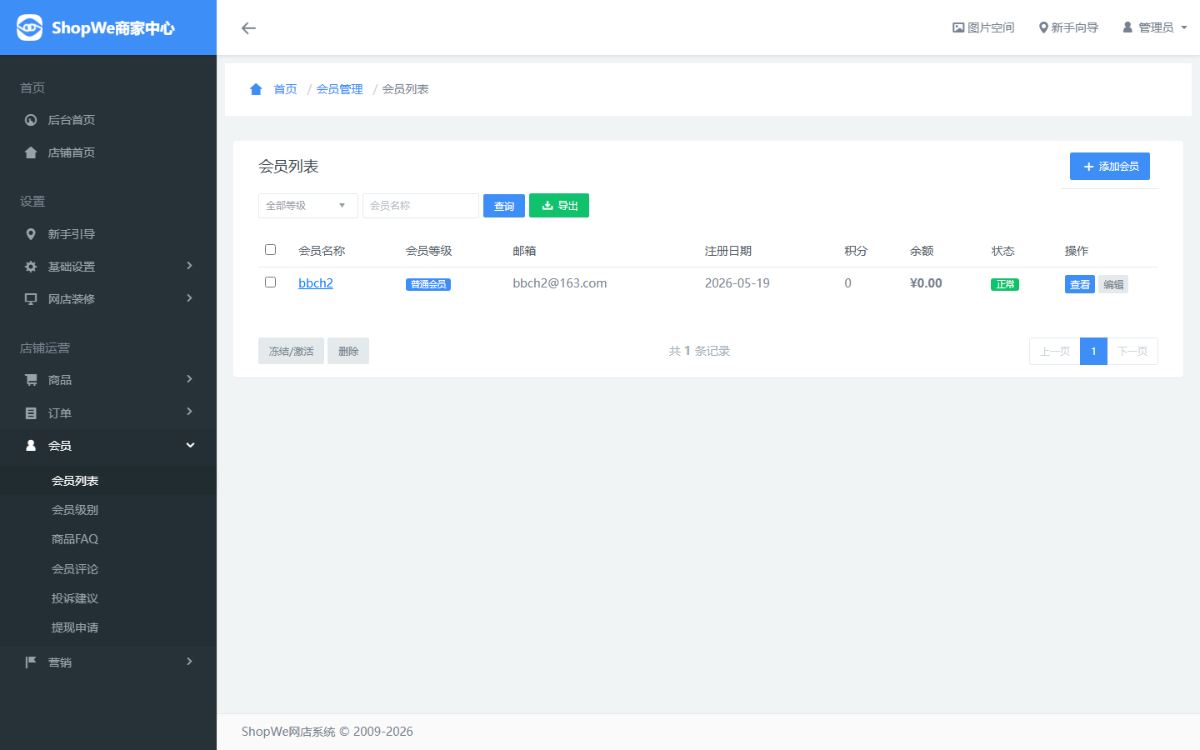
Task: Click date 2026-05-19
Action: pyautogui.click(x=737, y=283)
